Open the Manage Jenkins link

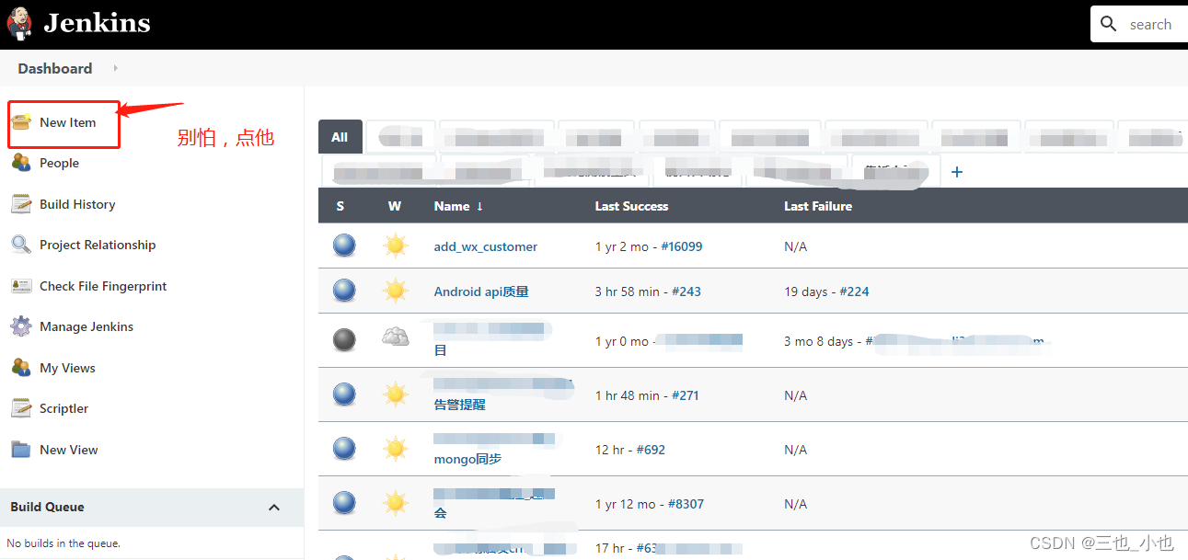coord(87,326)
